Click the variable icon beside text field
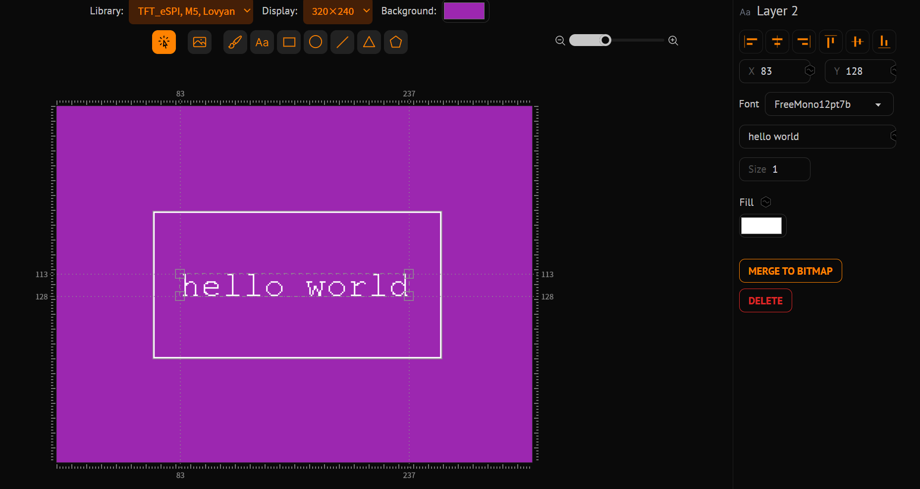 pos(894,135)
